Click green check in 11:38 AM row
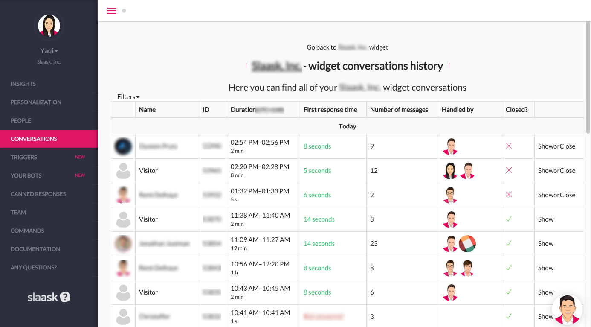 509,219
